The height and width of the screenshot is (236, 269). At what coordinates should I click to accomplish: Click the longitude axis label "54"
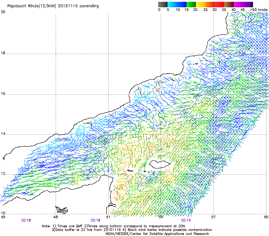coord(161,217)
